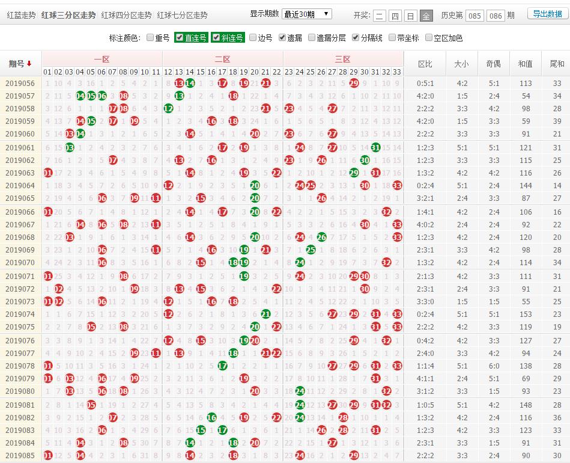The width and height of the screenshot is (570, 463).
Task: Select green ball 16 in row 2019082
Action: click(x=211, y=417)
